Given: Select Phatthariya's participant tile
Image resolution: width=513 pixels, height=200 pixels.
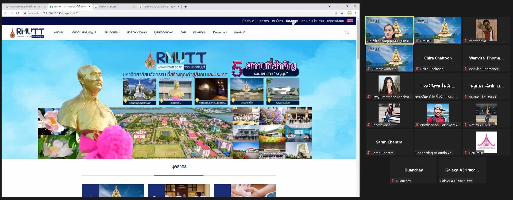Looking at the screenshot, I should (x=487, y=30).
